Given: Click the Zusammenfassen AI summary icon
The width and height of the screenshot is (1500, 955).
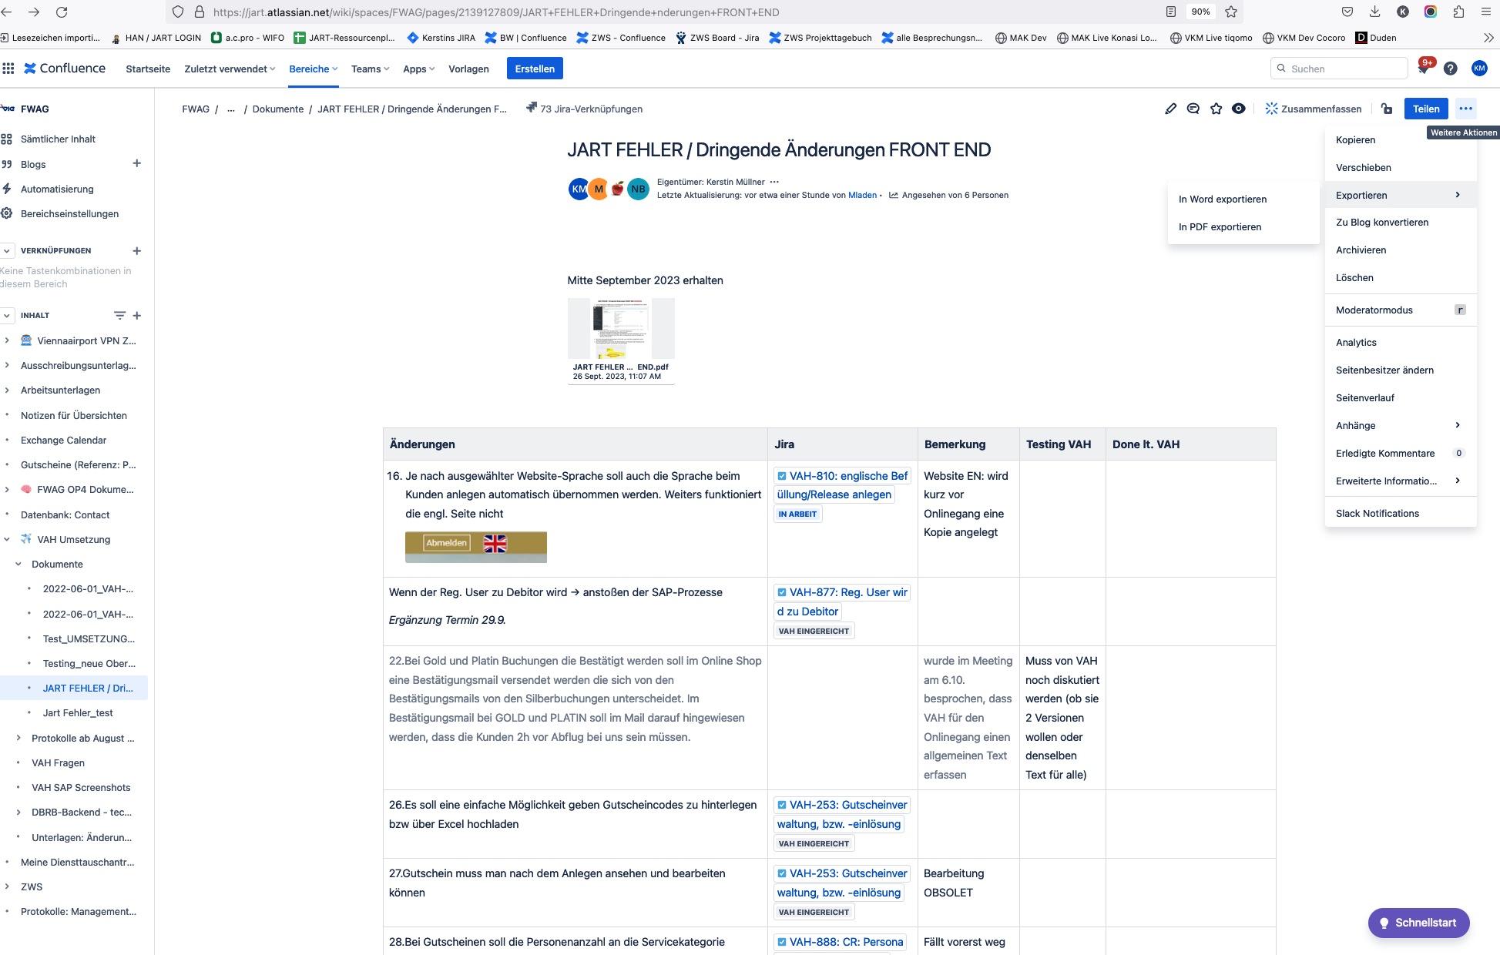Looking at the screenshot, I should coord(1271,109).
